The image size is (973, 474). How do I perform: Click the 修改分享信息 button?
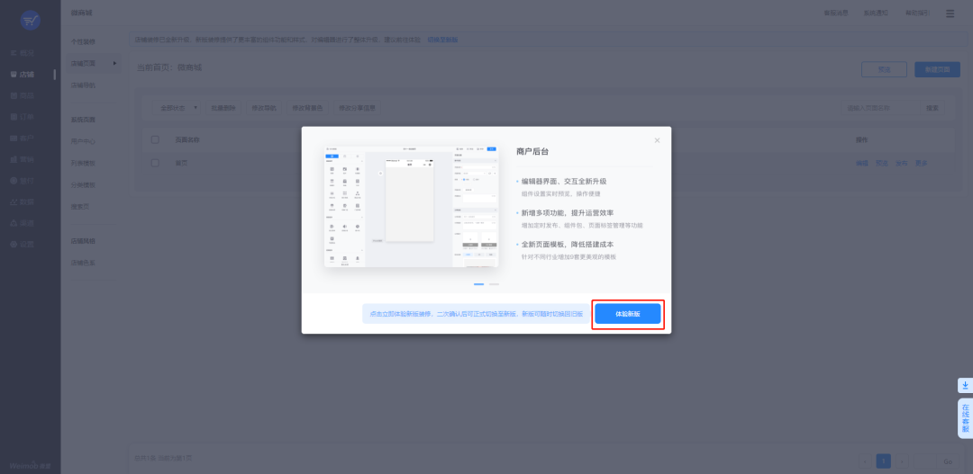click(x=357, y=108)
